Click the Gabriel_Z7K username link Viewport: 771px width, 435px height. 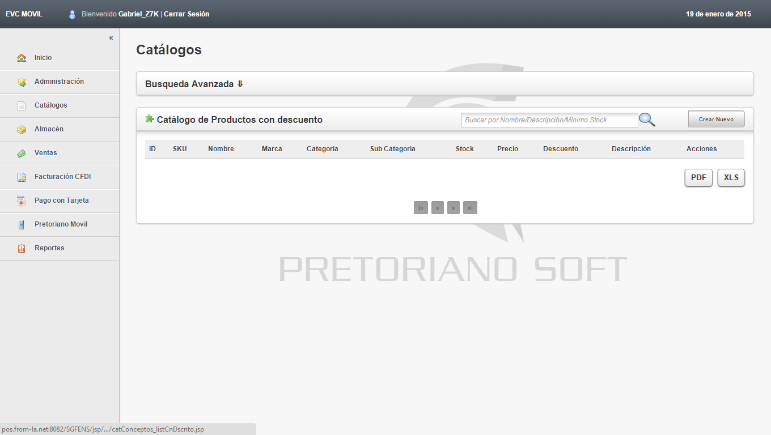tap(138, 14)
